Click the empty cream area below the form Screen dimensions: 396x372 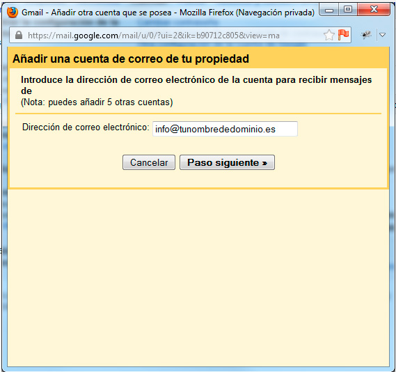[198, 278]
